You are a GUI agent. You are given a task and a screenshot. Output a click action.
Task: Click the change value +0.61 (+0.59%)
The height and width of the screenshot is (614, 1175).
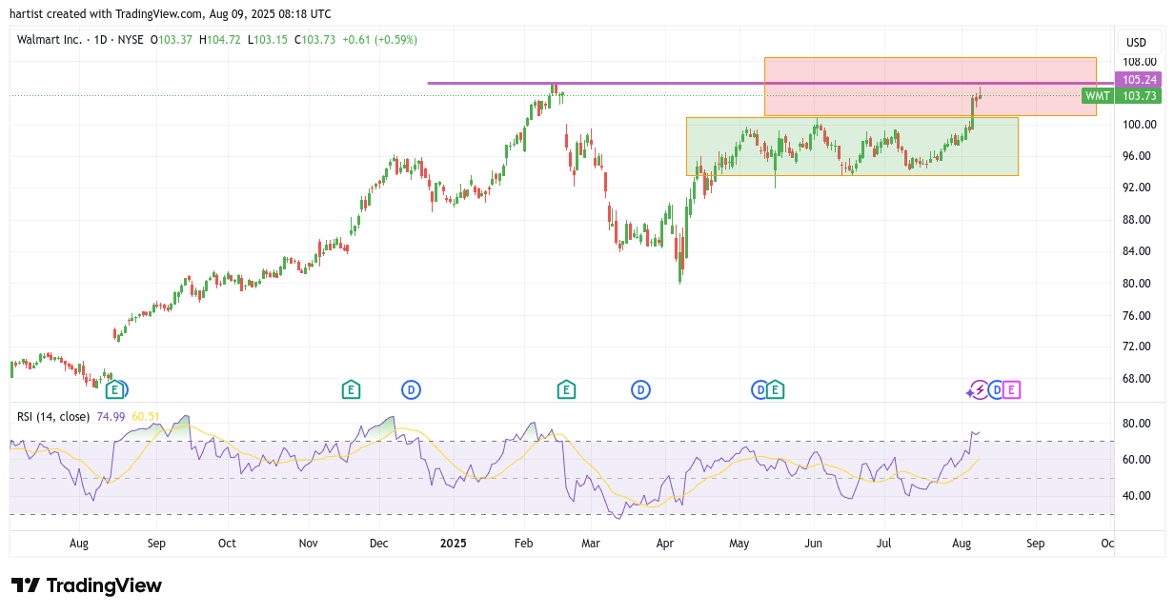pyautogui.click(x=380, y=40)
